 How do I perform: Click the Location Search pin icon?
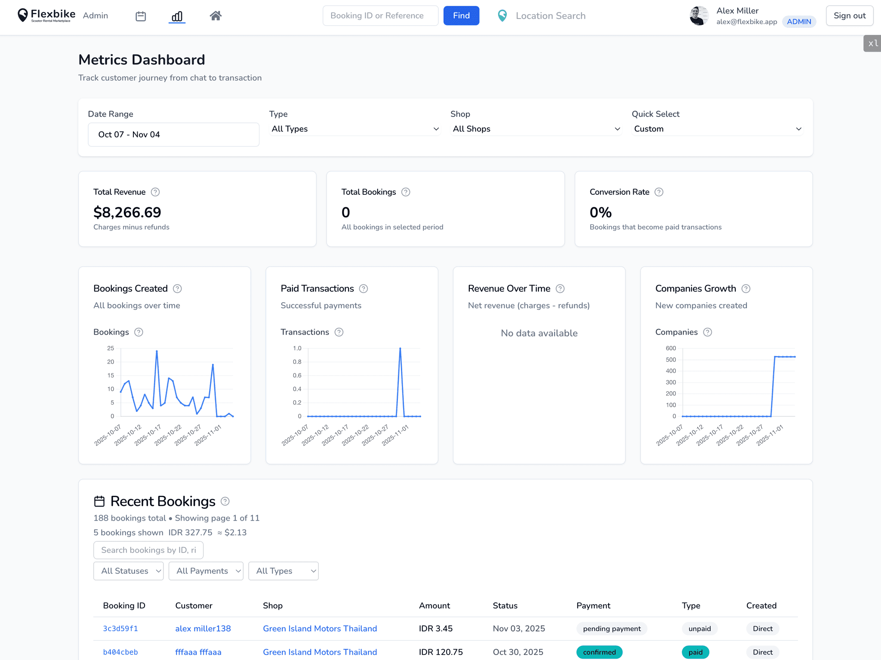point(502,16)
